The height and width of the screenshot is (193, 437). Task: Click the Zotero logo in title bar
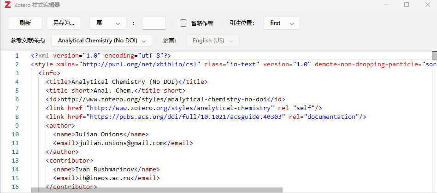5,5
